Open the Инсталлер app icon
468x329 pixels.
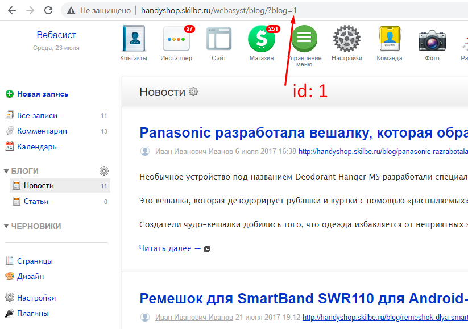pyautogui.click(x=176, y=40)
